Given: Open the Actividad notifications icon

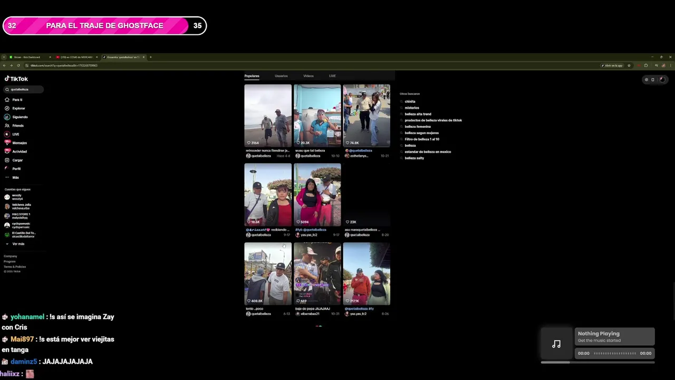Looking at the screenshot, I should [7, 151].
